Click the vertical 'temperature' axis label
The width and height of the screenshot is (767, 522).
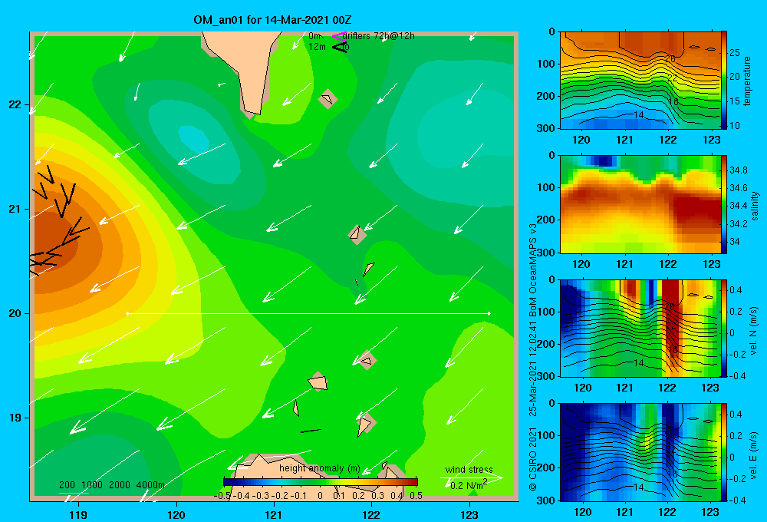(x=747, y=81)
